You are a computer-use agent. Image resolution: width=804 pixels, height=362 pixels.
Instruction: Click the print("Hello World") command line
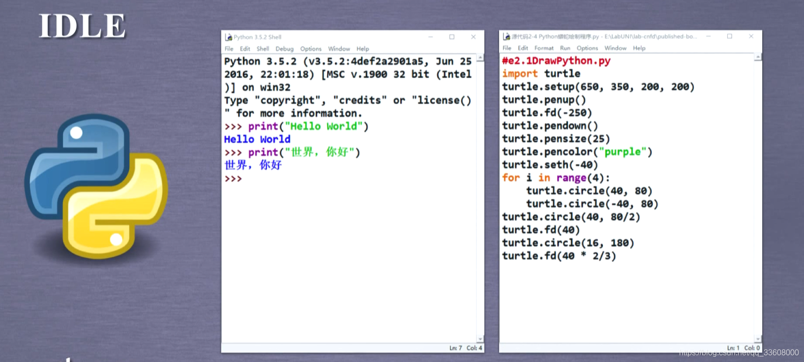[x=296, y=126]
